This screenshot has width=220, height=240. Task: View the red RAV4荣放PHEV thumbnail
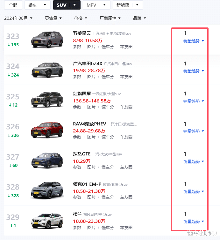point(47,130)
